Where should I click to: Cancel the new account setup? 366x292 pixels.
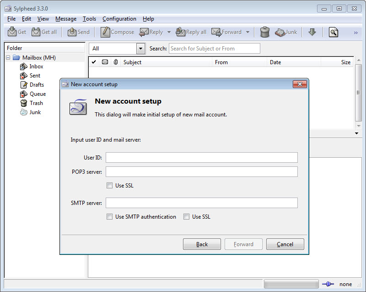click(x=285, y=244)
